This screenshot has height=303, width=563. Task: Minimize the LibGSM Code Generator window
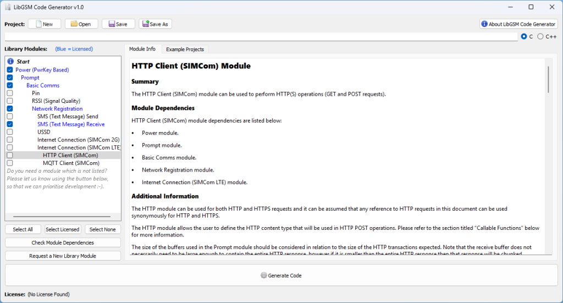tap(511, 7)
